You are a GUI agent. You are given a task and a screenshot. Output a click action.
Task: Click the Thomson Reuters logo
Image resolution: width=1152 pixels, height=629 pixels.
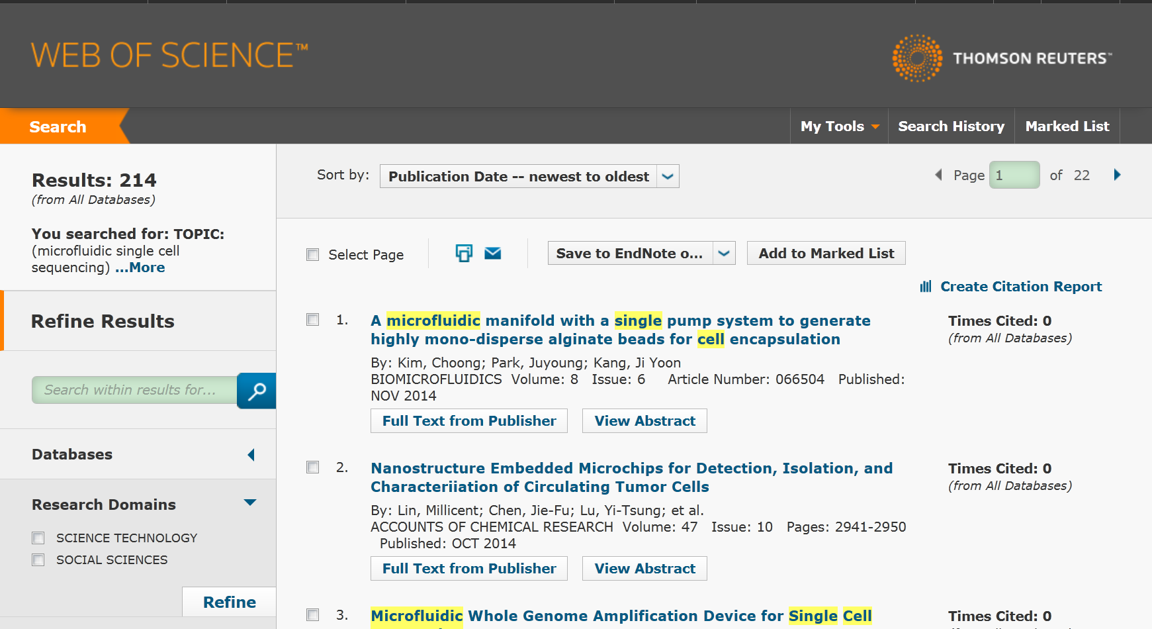pyautogui.click(x=1002, y=58)
